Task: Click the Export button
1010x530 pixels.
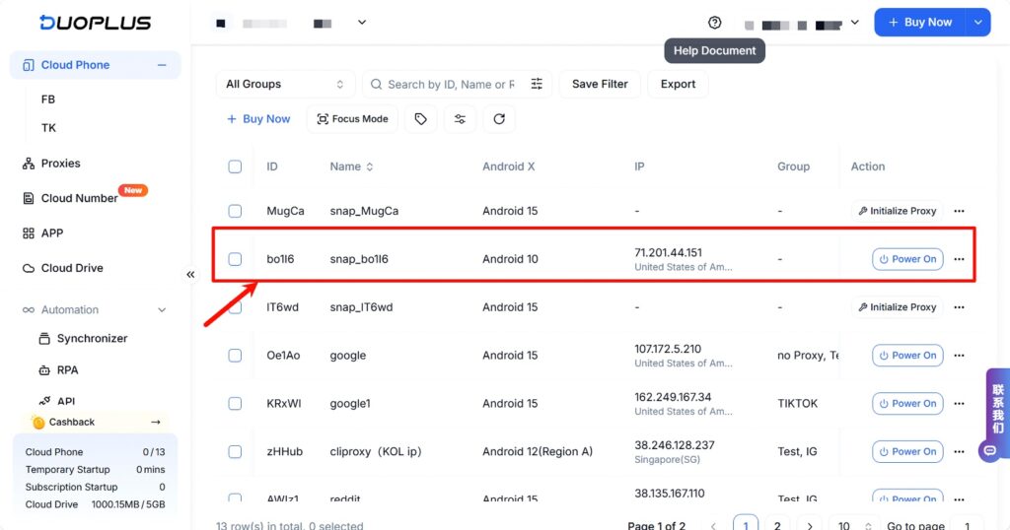Action: (x=678, y=85)
